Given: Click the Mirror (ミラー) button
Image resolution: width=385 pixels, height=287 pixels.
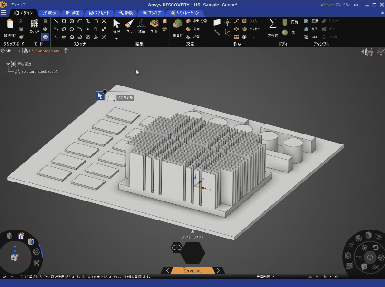Looking at the screenshot, I should tap(249, 37).
